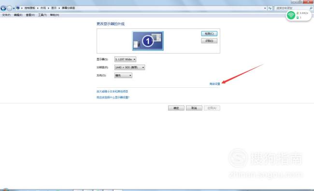314x191 pixels.
Task: Click 屏幕分辨率 in the breadcrumb path
Action: tap(68, 8)
